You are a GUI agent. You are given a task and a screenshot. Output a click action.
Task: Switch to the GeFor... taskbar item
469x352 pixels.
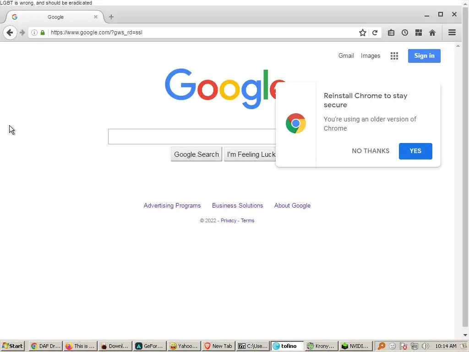click(150, 346)
